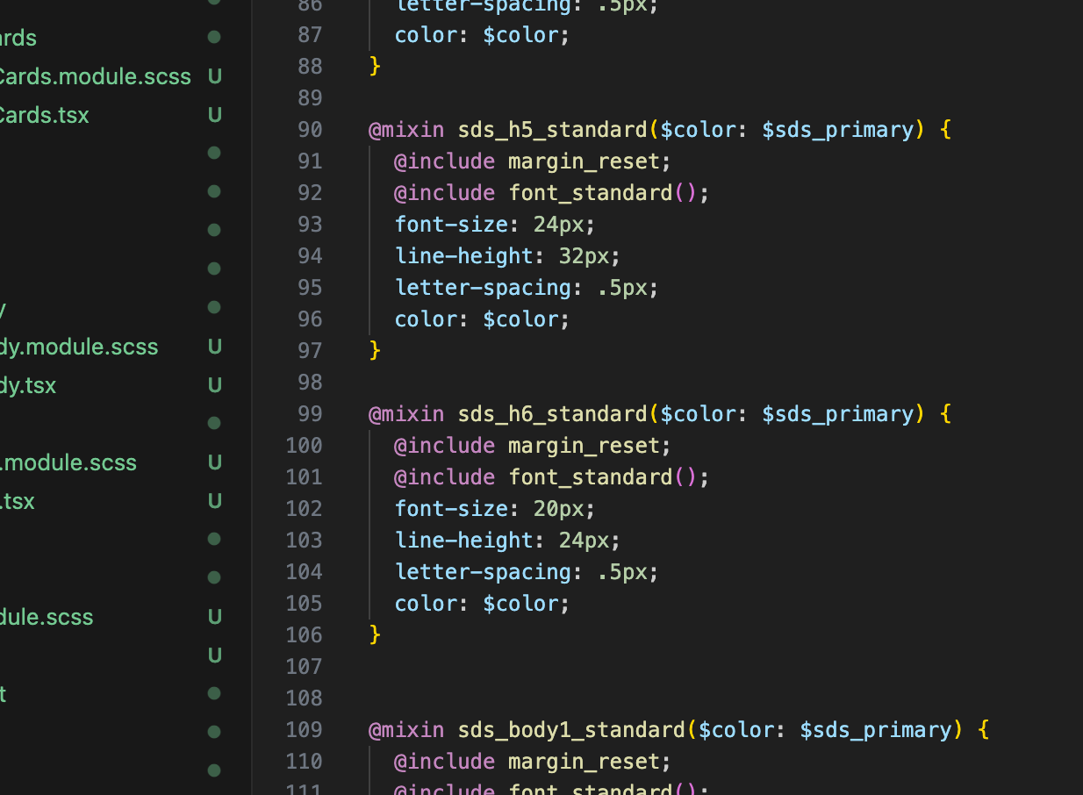
Task: Click line number 90 in the gutter
Action: point(310,130)
